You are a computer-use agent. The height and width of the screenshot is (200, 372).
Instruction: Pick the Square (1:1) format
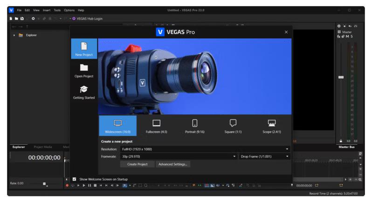point(233,126)
